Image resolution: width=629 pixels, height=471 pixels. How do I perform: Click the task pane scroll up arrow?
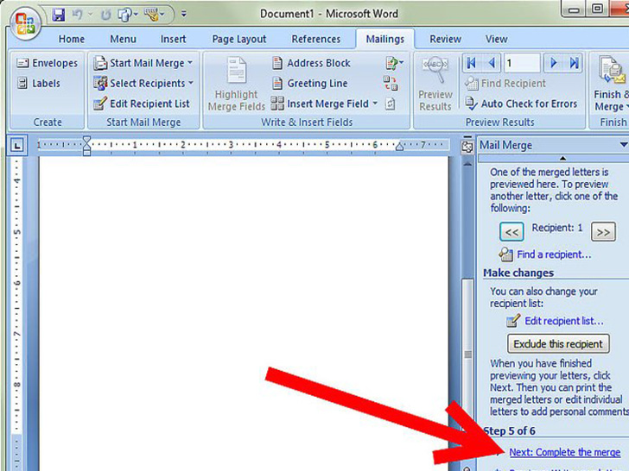pyautogui.click(x=562, y=159)
